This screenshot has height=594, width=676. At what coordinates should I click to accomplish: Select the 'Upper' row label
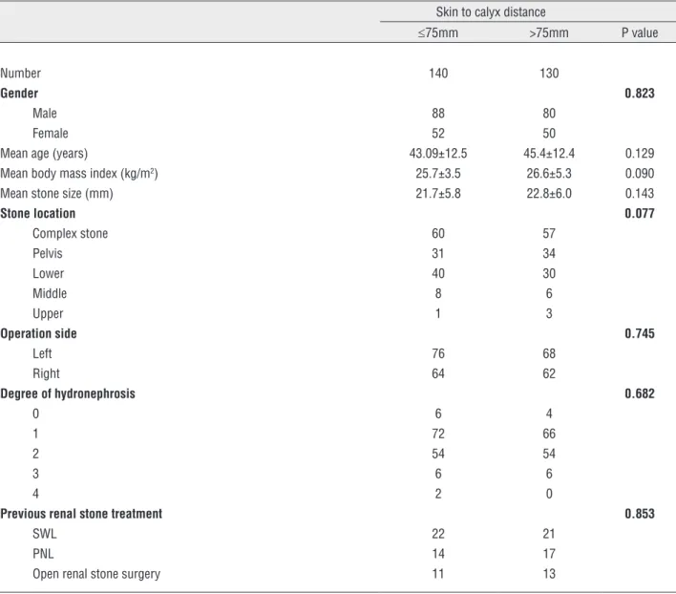click(x=48, y=314)
